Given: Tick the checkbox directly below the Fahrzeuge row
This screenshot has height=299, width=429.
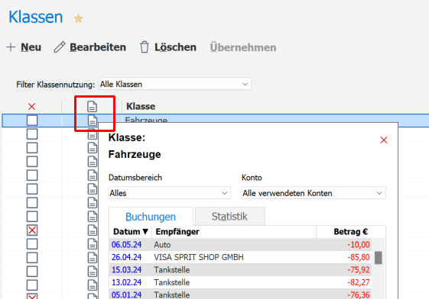Looking at the screenshot, I should (x=32, y=134).
